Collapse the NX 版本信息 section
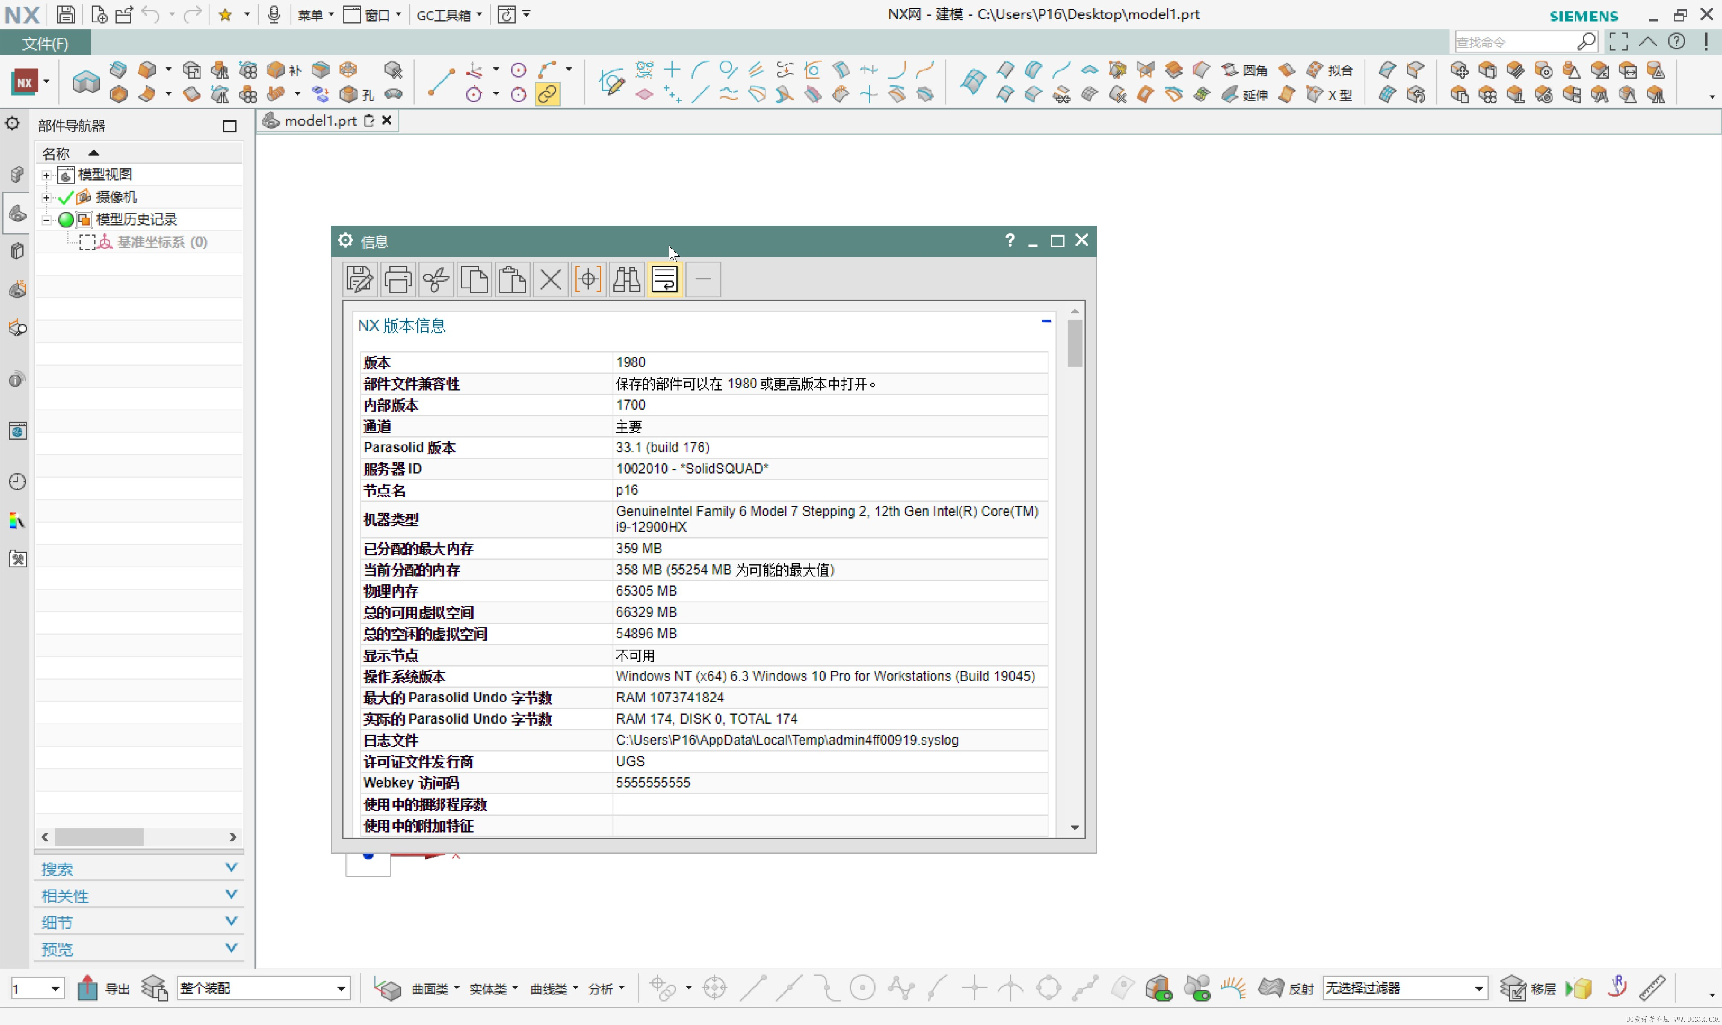The width and height of the screenshot is (1722, 1025). (x=1046, y=320)
